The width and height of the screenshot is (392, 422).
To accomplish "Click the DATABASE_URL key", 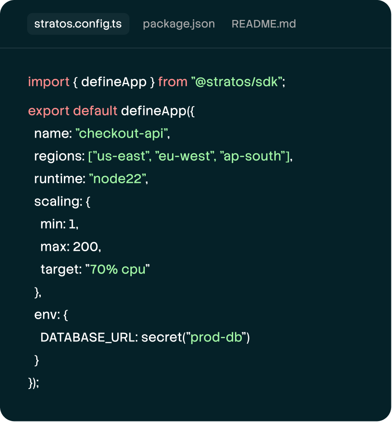I will point(88,337).
